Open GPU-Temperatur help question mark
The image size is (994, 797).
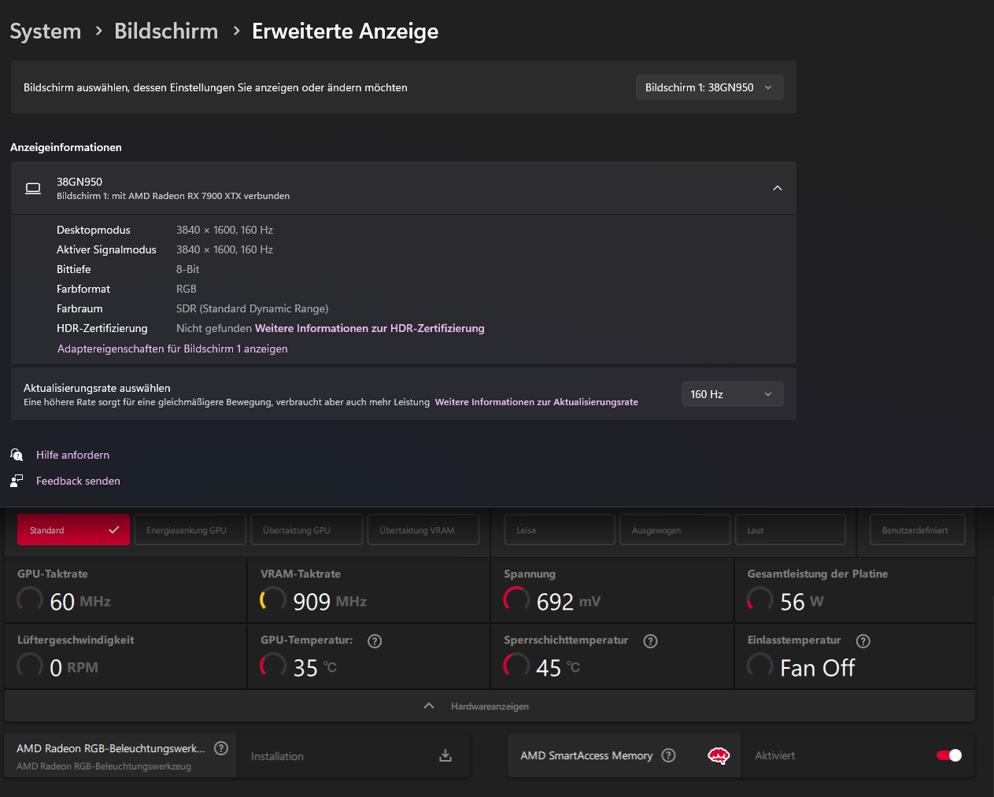pyautogui.click(x=375, y=640)
